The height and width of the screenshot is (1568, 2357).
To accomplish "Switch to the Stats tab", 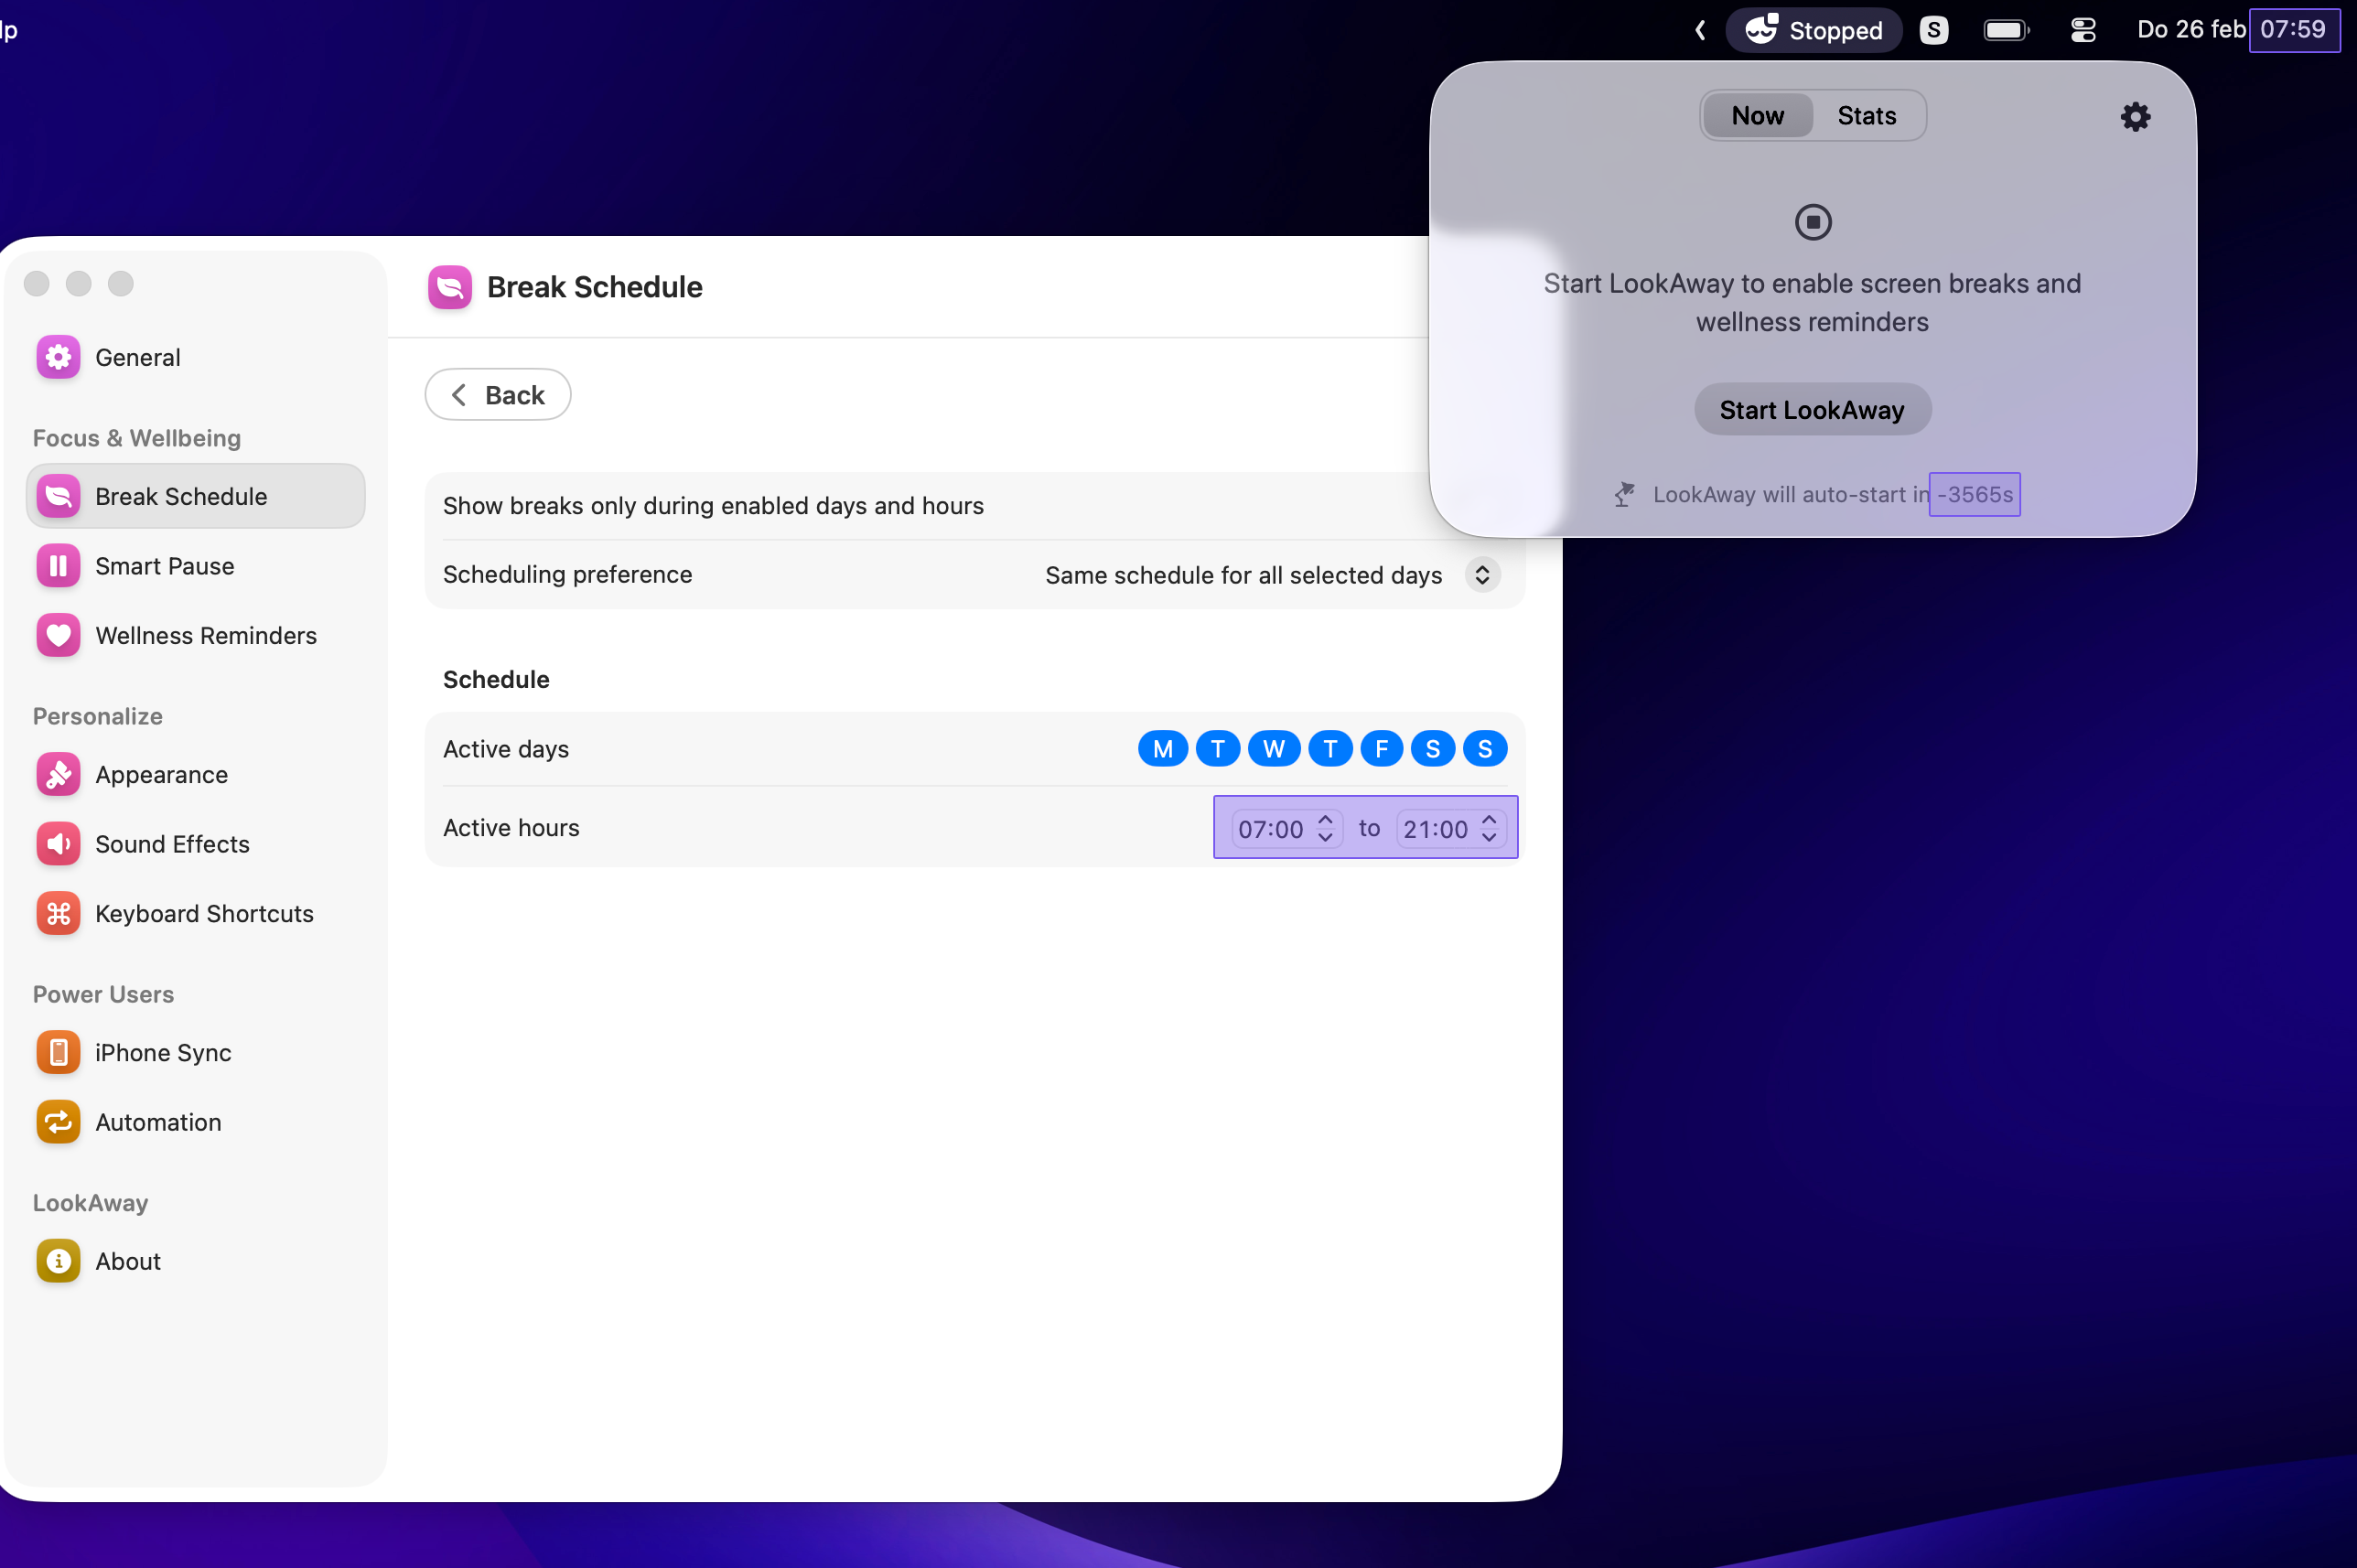I will tap(1866, 116).
